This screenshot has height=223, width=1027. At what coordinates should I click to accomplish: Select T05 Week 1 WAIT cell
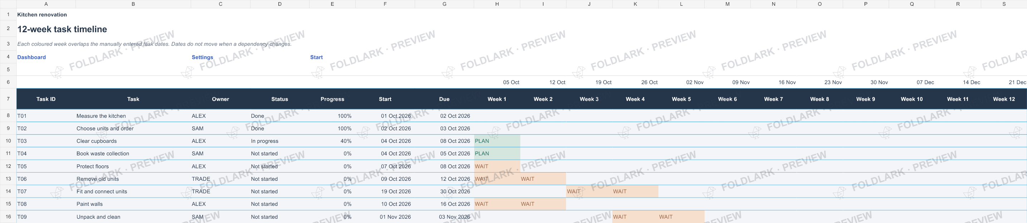pyautogui.click(x=497, y=166)
